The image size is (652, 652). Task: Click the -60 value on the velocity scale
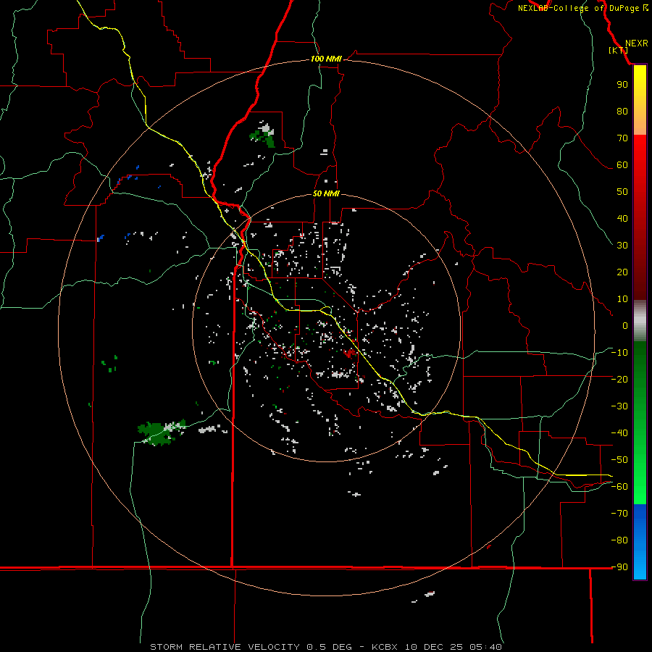619,487
